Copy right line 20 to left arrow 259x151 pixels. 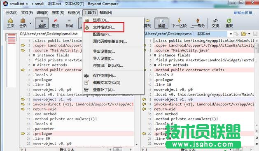[x=144, y=134]
